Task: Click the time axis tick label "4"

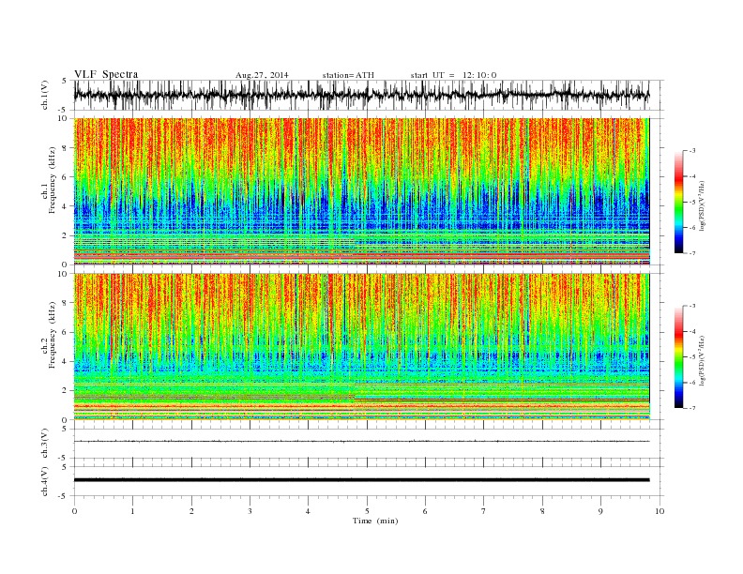Action: (309, 511)
